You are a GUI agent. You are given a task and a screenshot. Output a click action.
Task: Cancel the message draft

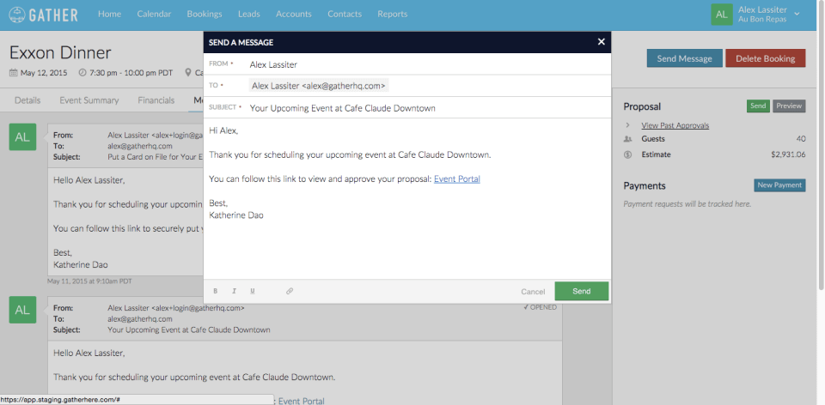(x=533, y=292)
